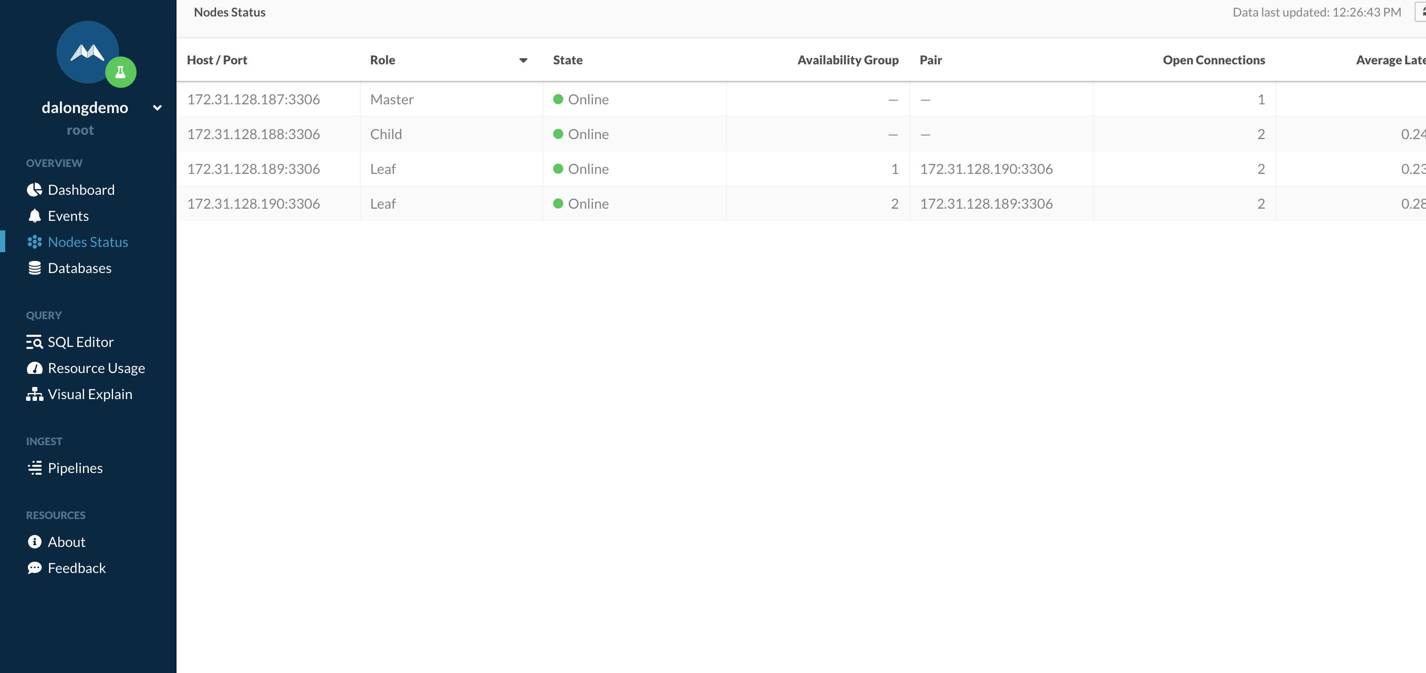This screenshot has width=1426, height=673.
Task: Click the Resource Usage gauge icon
Action: click(34, 368)
